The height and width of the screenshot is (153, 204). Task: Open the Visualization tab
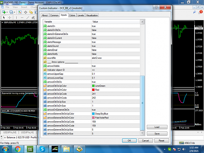pos(92,15)
